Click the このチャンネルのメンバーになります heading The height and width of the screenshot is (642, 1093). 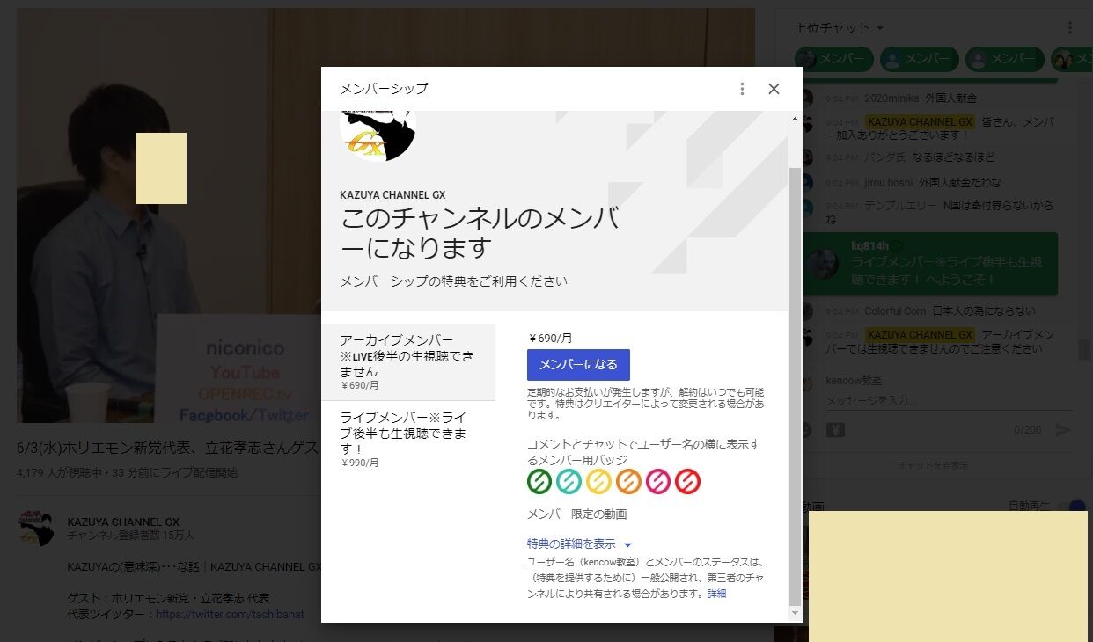pyautogui.click(x=480, y=233)
